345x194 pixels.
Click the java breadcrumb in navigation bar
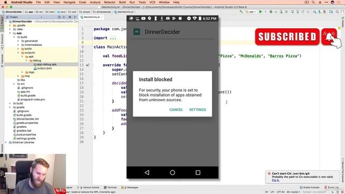tap(61, 12)
